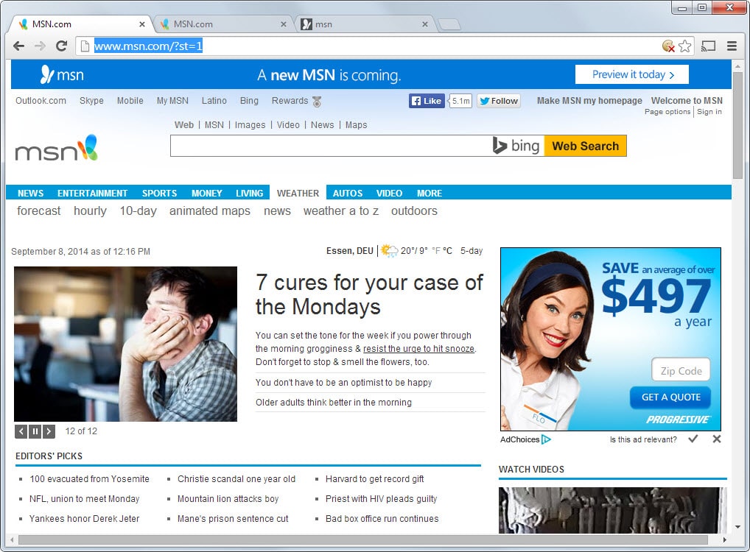Viewport: 750px width, 552px height.
Task: Open the Outlook.com link
Action: pyautogui.click(x=41, y=101)
